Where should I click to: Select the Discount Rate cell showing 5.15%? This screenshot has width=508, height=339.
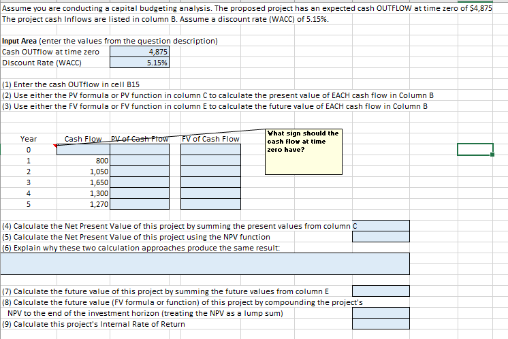pos(140,63)
